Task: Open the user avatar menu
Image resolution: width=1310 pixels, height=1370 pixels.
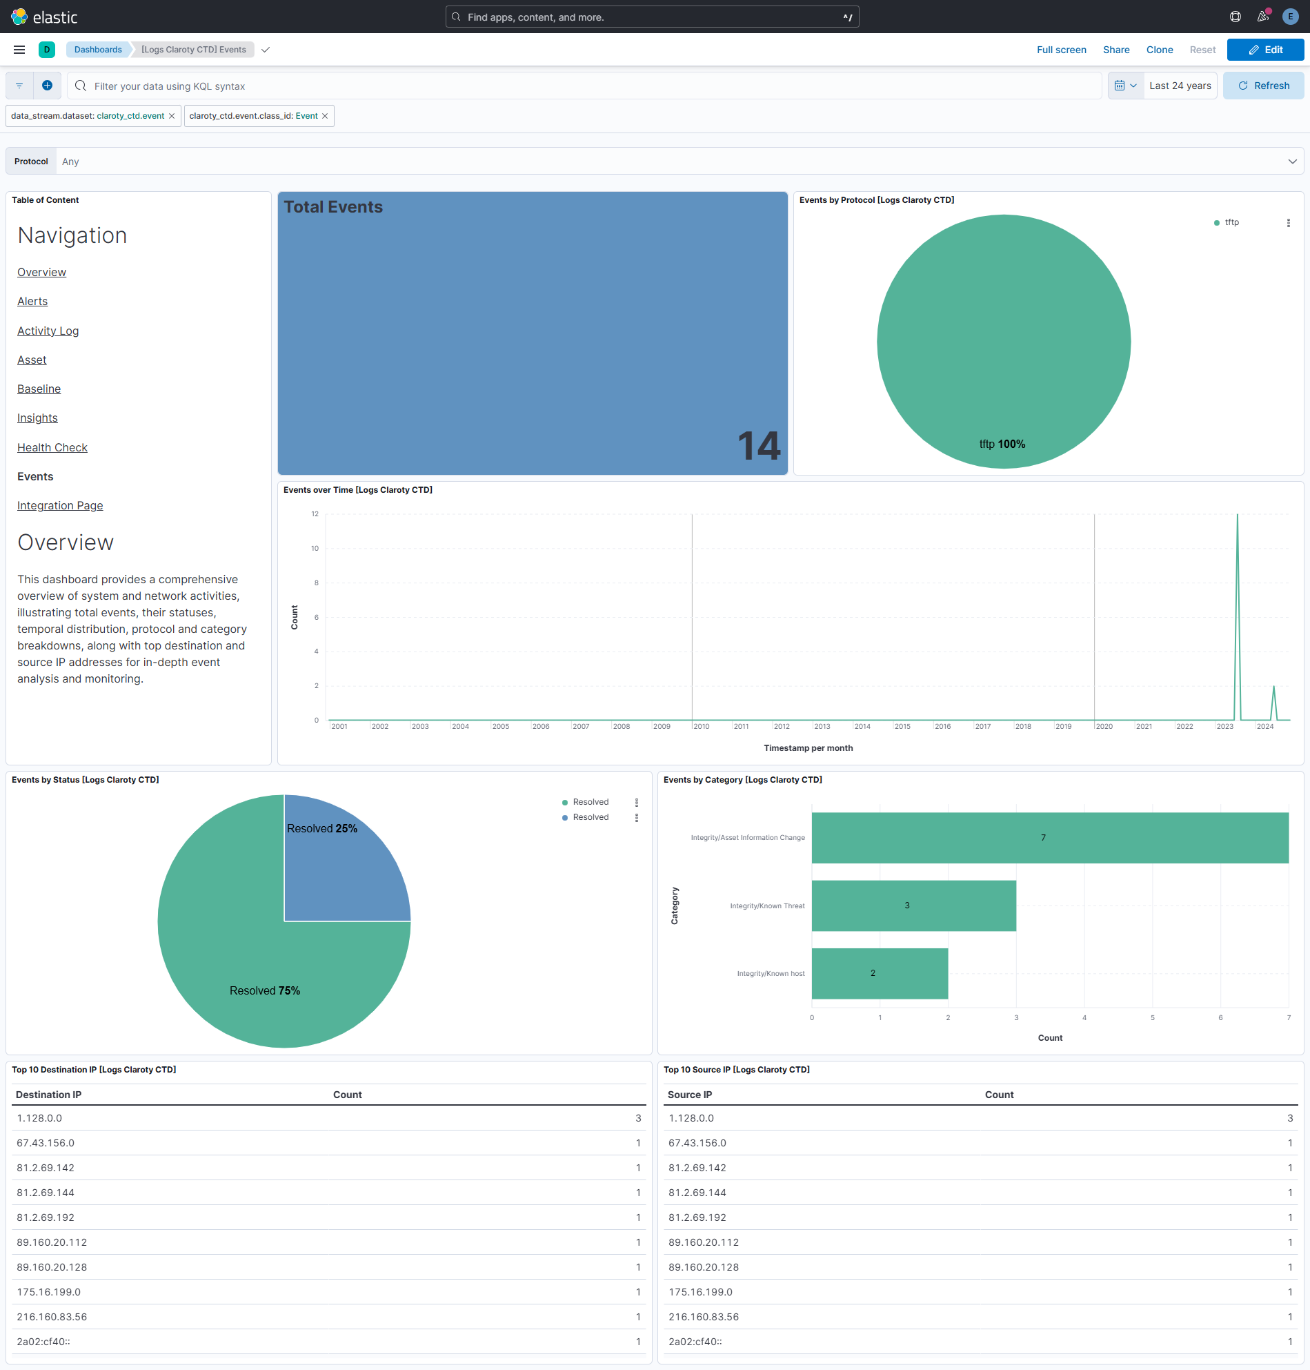Action: [x=1290, y=17]
